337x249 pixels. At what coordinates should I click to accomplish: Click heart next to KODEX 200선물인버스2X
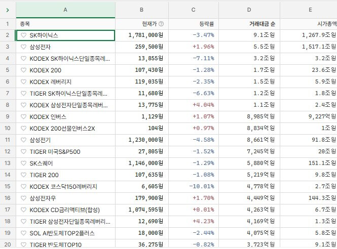point(23,128)
